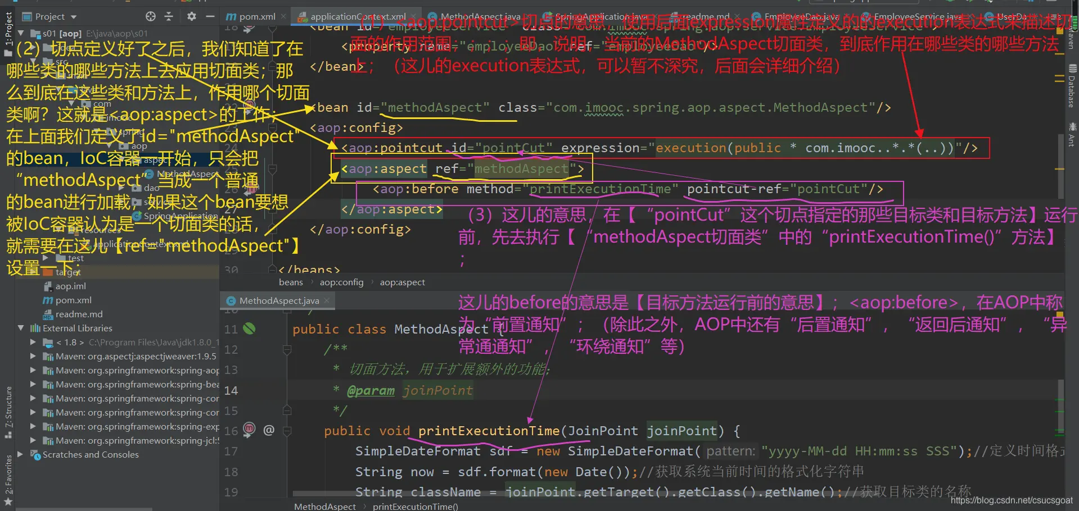Viewport: 1079px width, 511px height.
Task: Select External Libraries in the tree
Action: 78,328
